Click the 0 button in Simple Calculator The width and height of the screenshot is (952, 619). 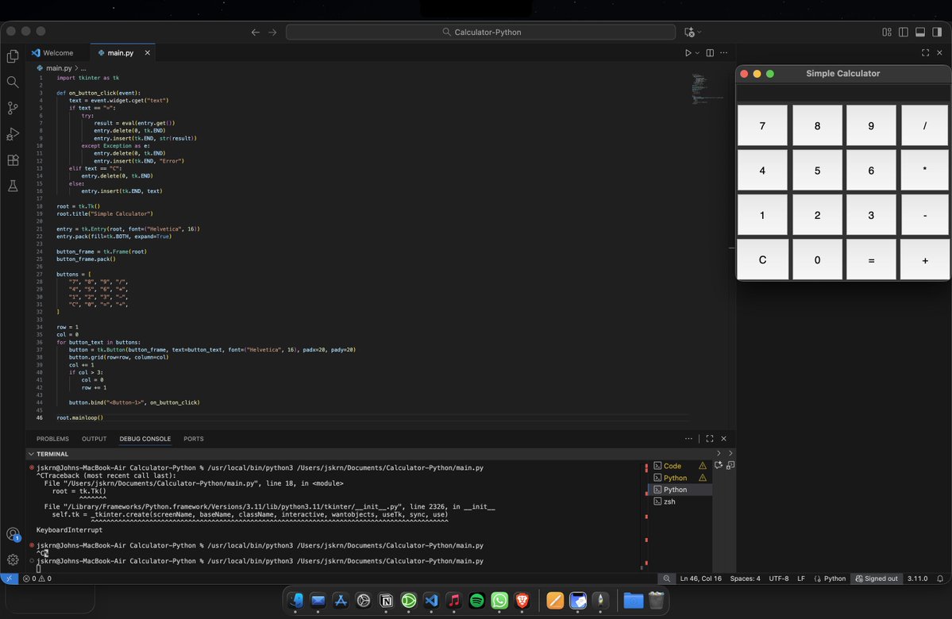pos(817,260)
